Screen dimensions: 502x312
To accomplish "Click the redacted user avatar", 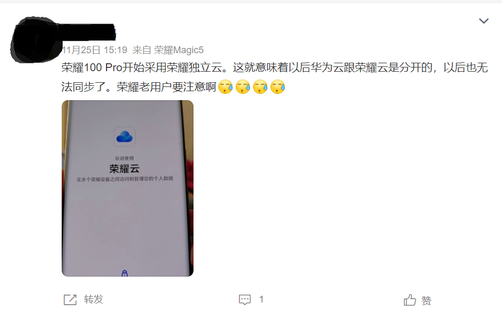I will [35, 40].
